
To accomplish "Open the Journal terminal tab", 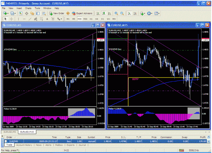I will [x=82, y=145].
